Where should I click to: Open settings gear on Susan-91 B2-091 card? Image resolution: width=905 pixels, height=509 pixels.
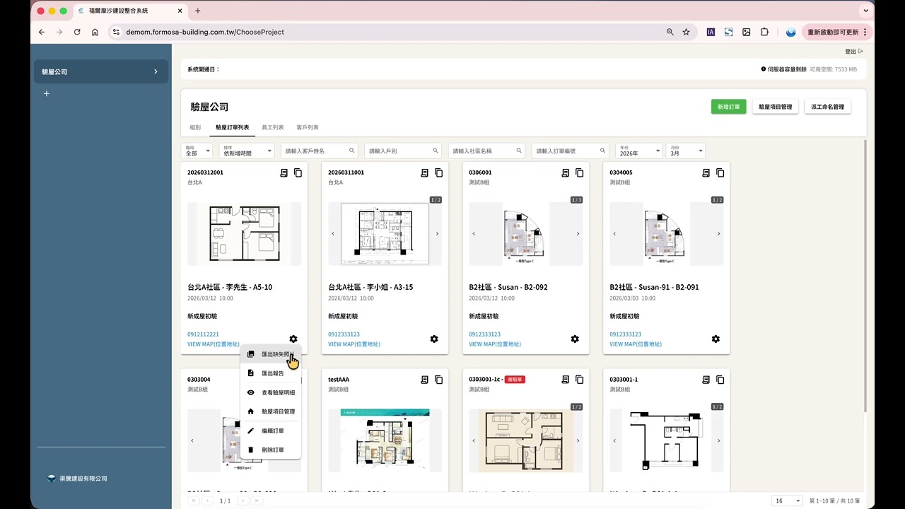[716, 339]
